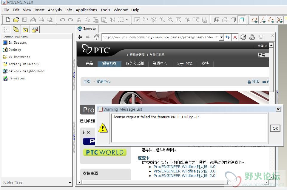The image size is (287, 190).
Task: Select Network Neighborhood folder
Action: pos(24,71)
